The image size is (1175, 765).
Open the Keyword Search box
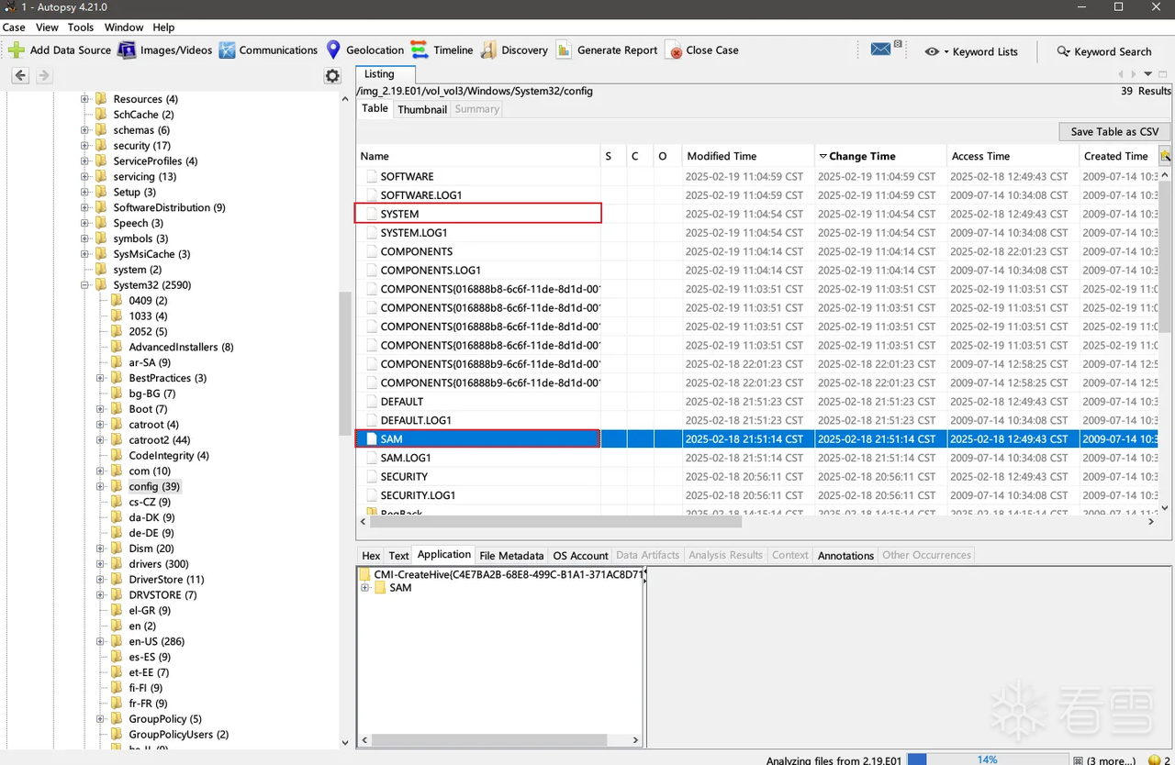(x=1104, y=51)
